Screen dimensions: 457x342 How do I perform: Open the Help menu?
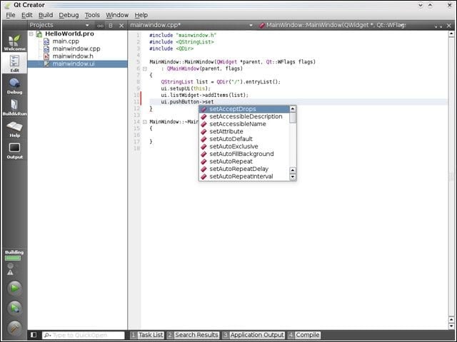tap(141, 15)
